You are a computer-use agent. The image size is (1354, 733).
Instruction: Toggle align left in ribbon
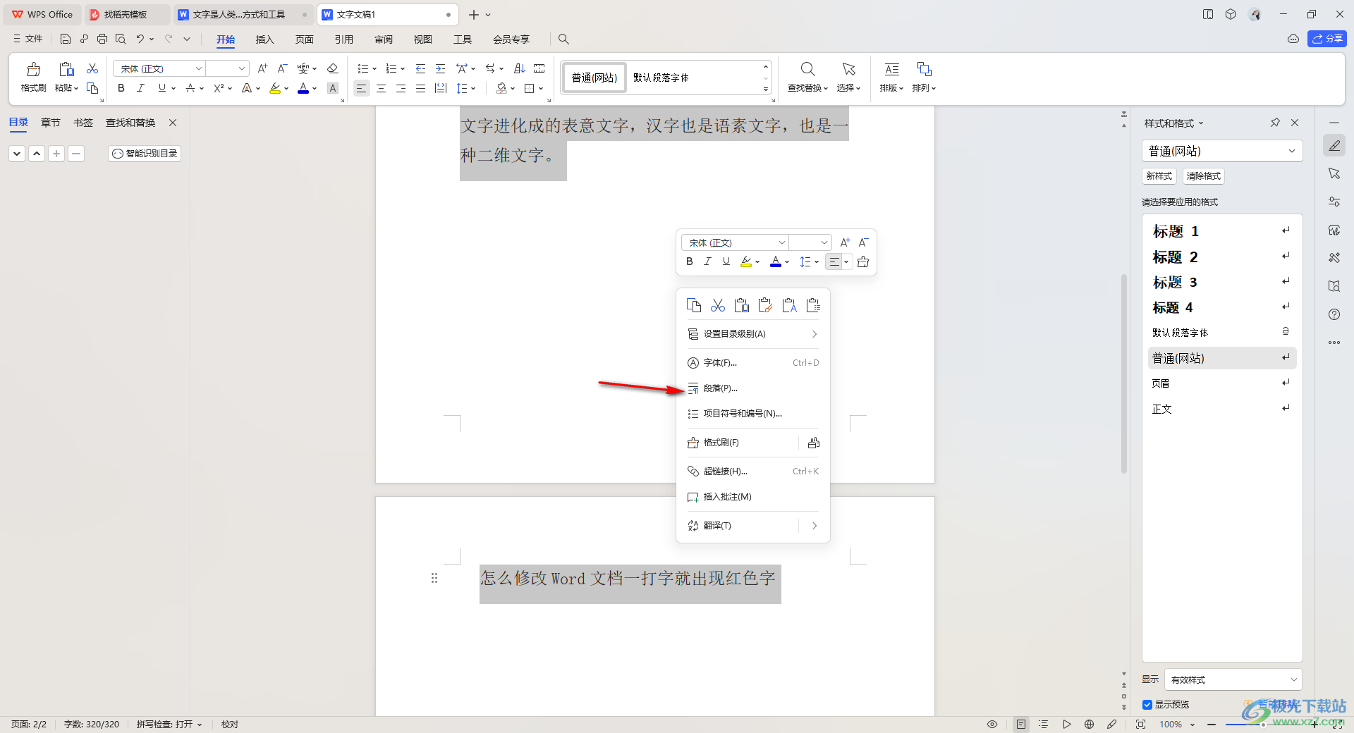coord(361,88)
